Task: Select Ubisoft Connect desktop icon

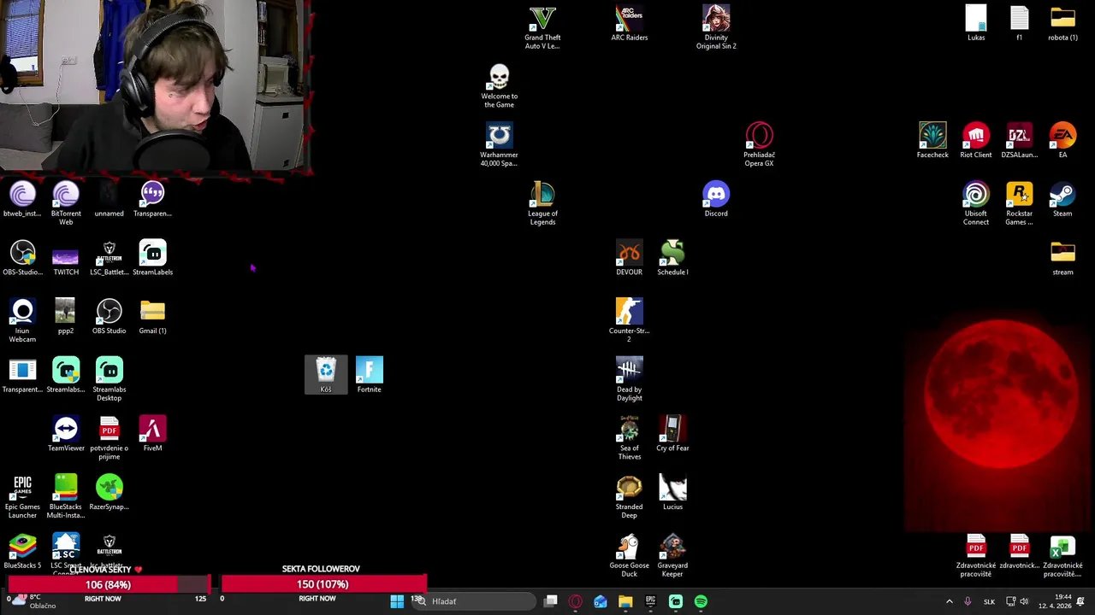Action: [976, 203]
